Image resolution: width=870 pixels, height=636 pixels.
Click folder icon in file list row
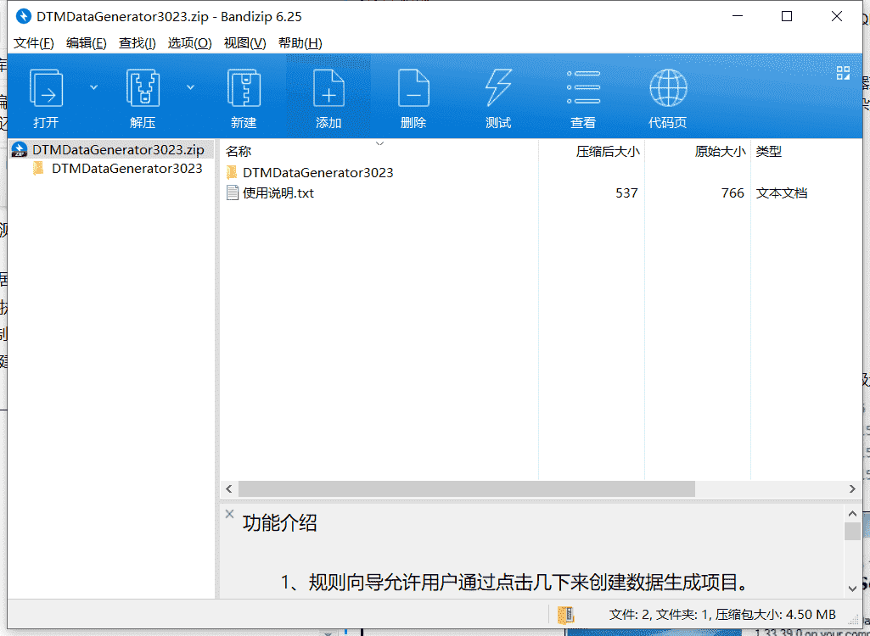click(232, 172)
